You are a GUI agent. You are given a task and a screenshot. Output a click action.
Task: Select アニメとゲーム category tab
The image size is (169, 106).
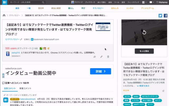pyautogui.click(x=148, y=8)
